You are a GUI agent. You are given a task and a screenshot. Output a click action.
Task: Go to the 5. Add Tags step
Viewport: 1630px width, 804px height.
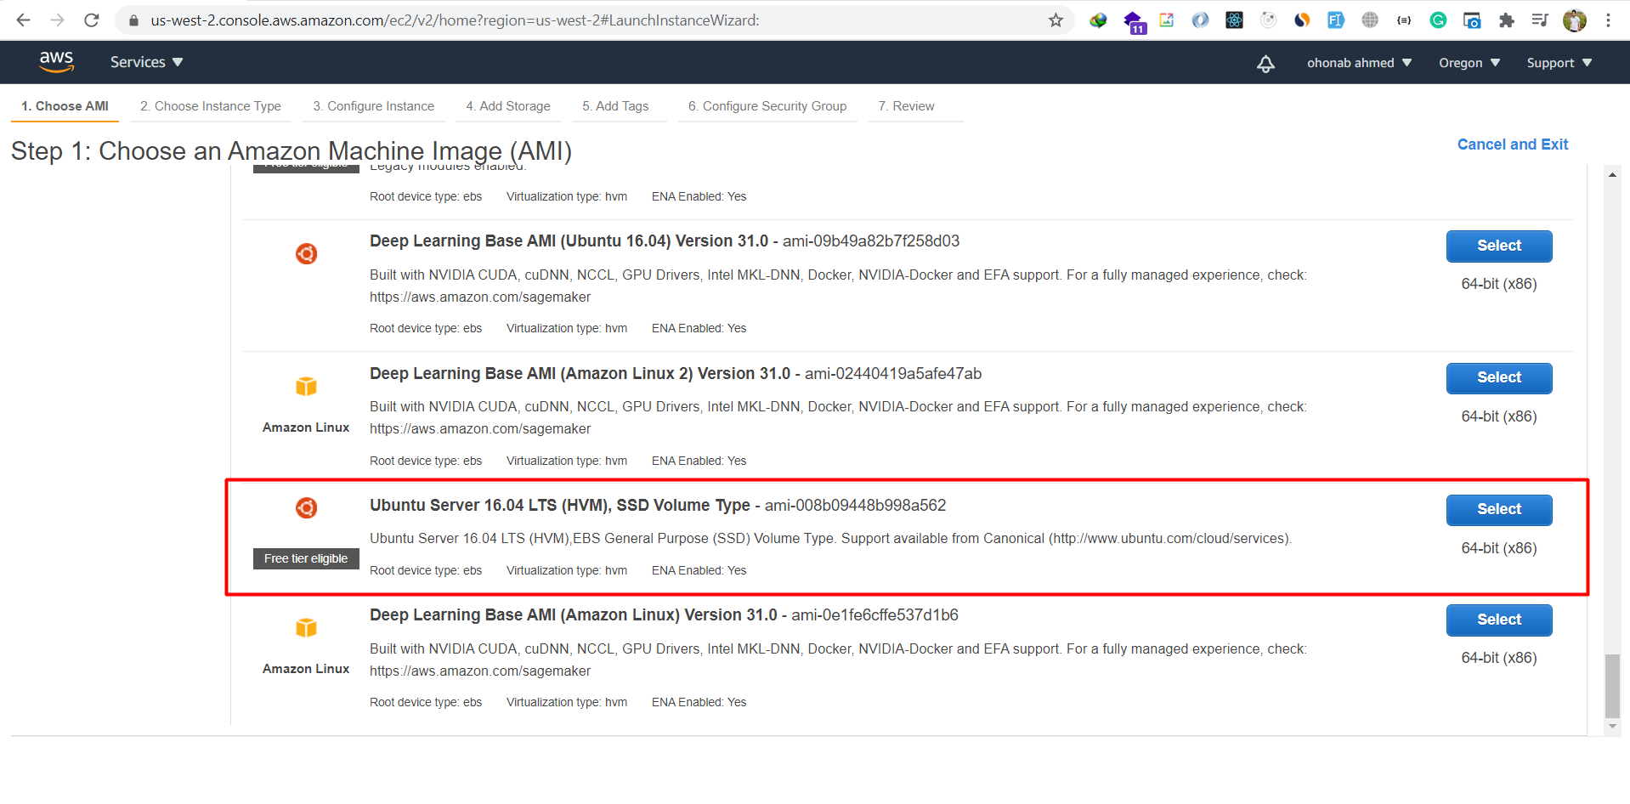(x=615, y=106)
